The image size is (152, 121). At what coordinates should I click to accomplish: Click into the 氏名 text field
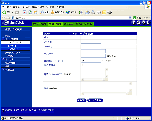91,37
